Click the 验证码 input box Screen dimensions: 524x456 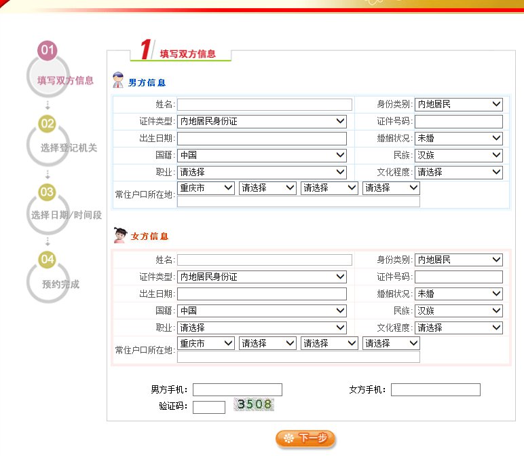(208, 407)
